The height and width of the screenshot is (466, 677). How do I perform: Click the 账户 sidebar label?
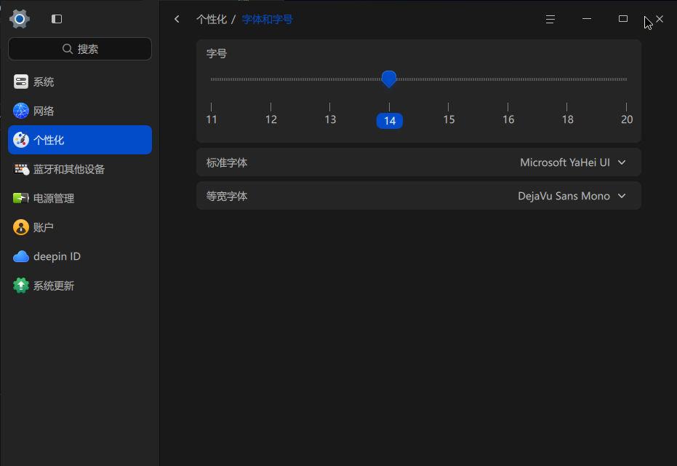(44, 227)
